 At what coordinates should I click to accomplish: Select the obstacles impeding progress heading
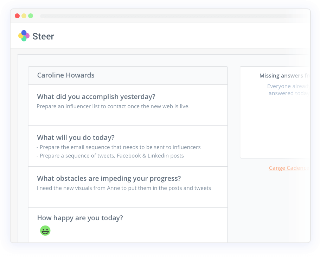coord(109,178)
